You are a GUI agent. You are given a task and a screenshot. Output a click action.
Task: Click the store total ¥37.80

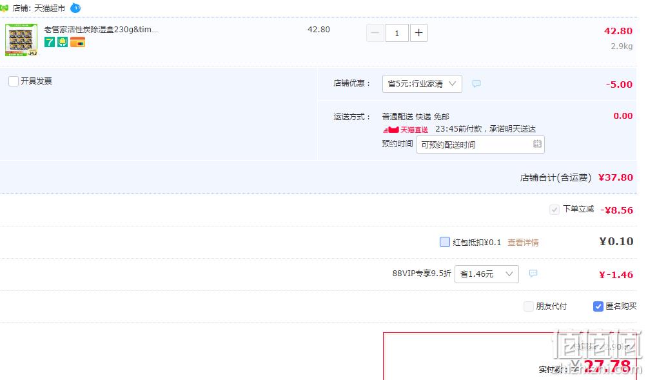tap(615, 177)
